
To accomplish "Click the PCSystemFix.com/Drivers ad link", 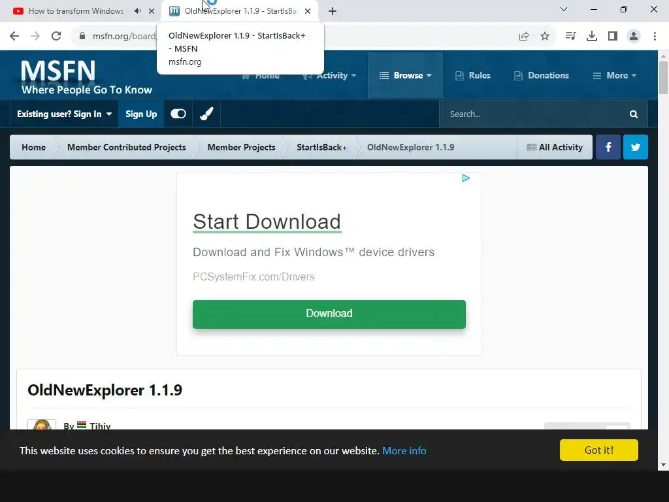I will point(253,276).
